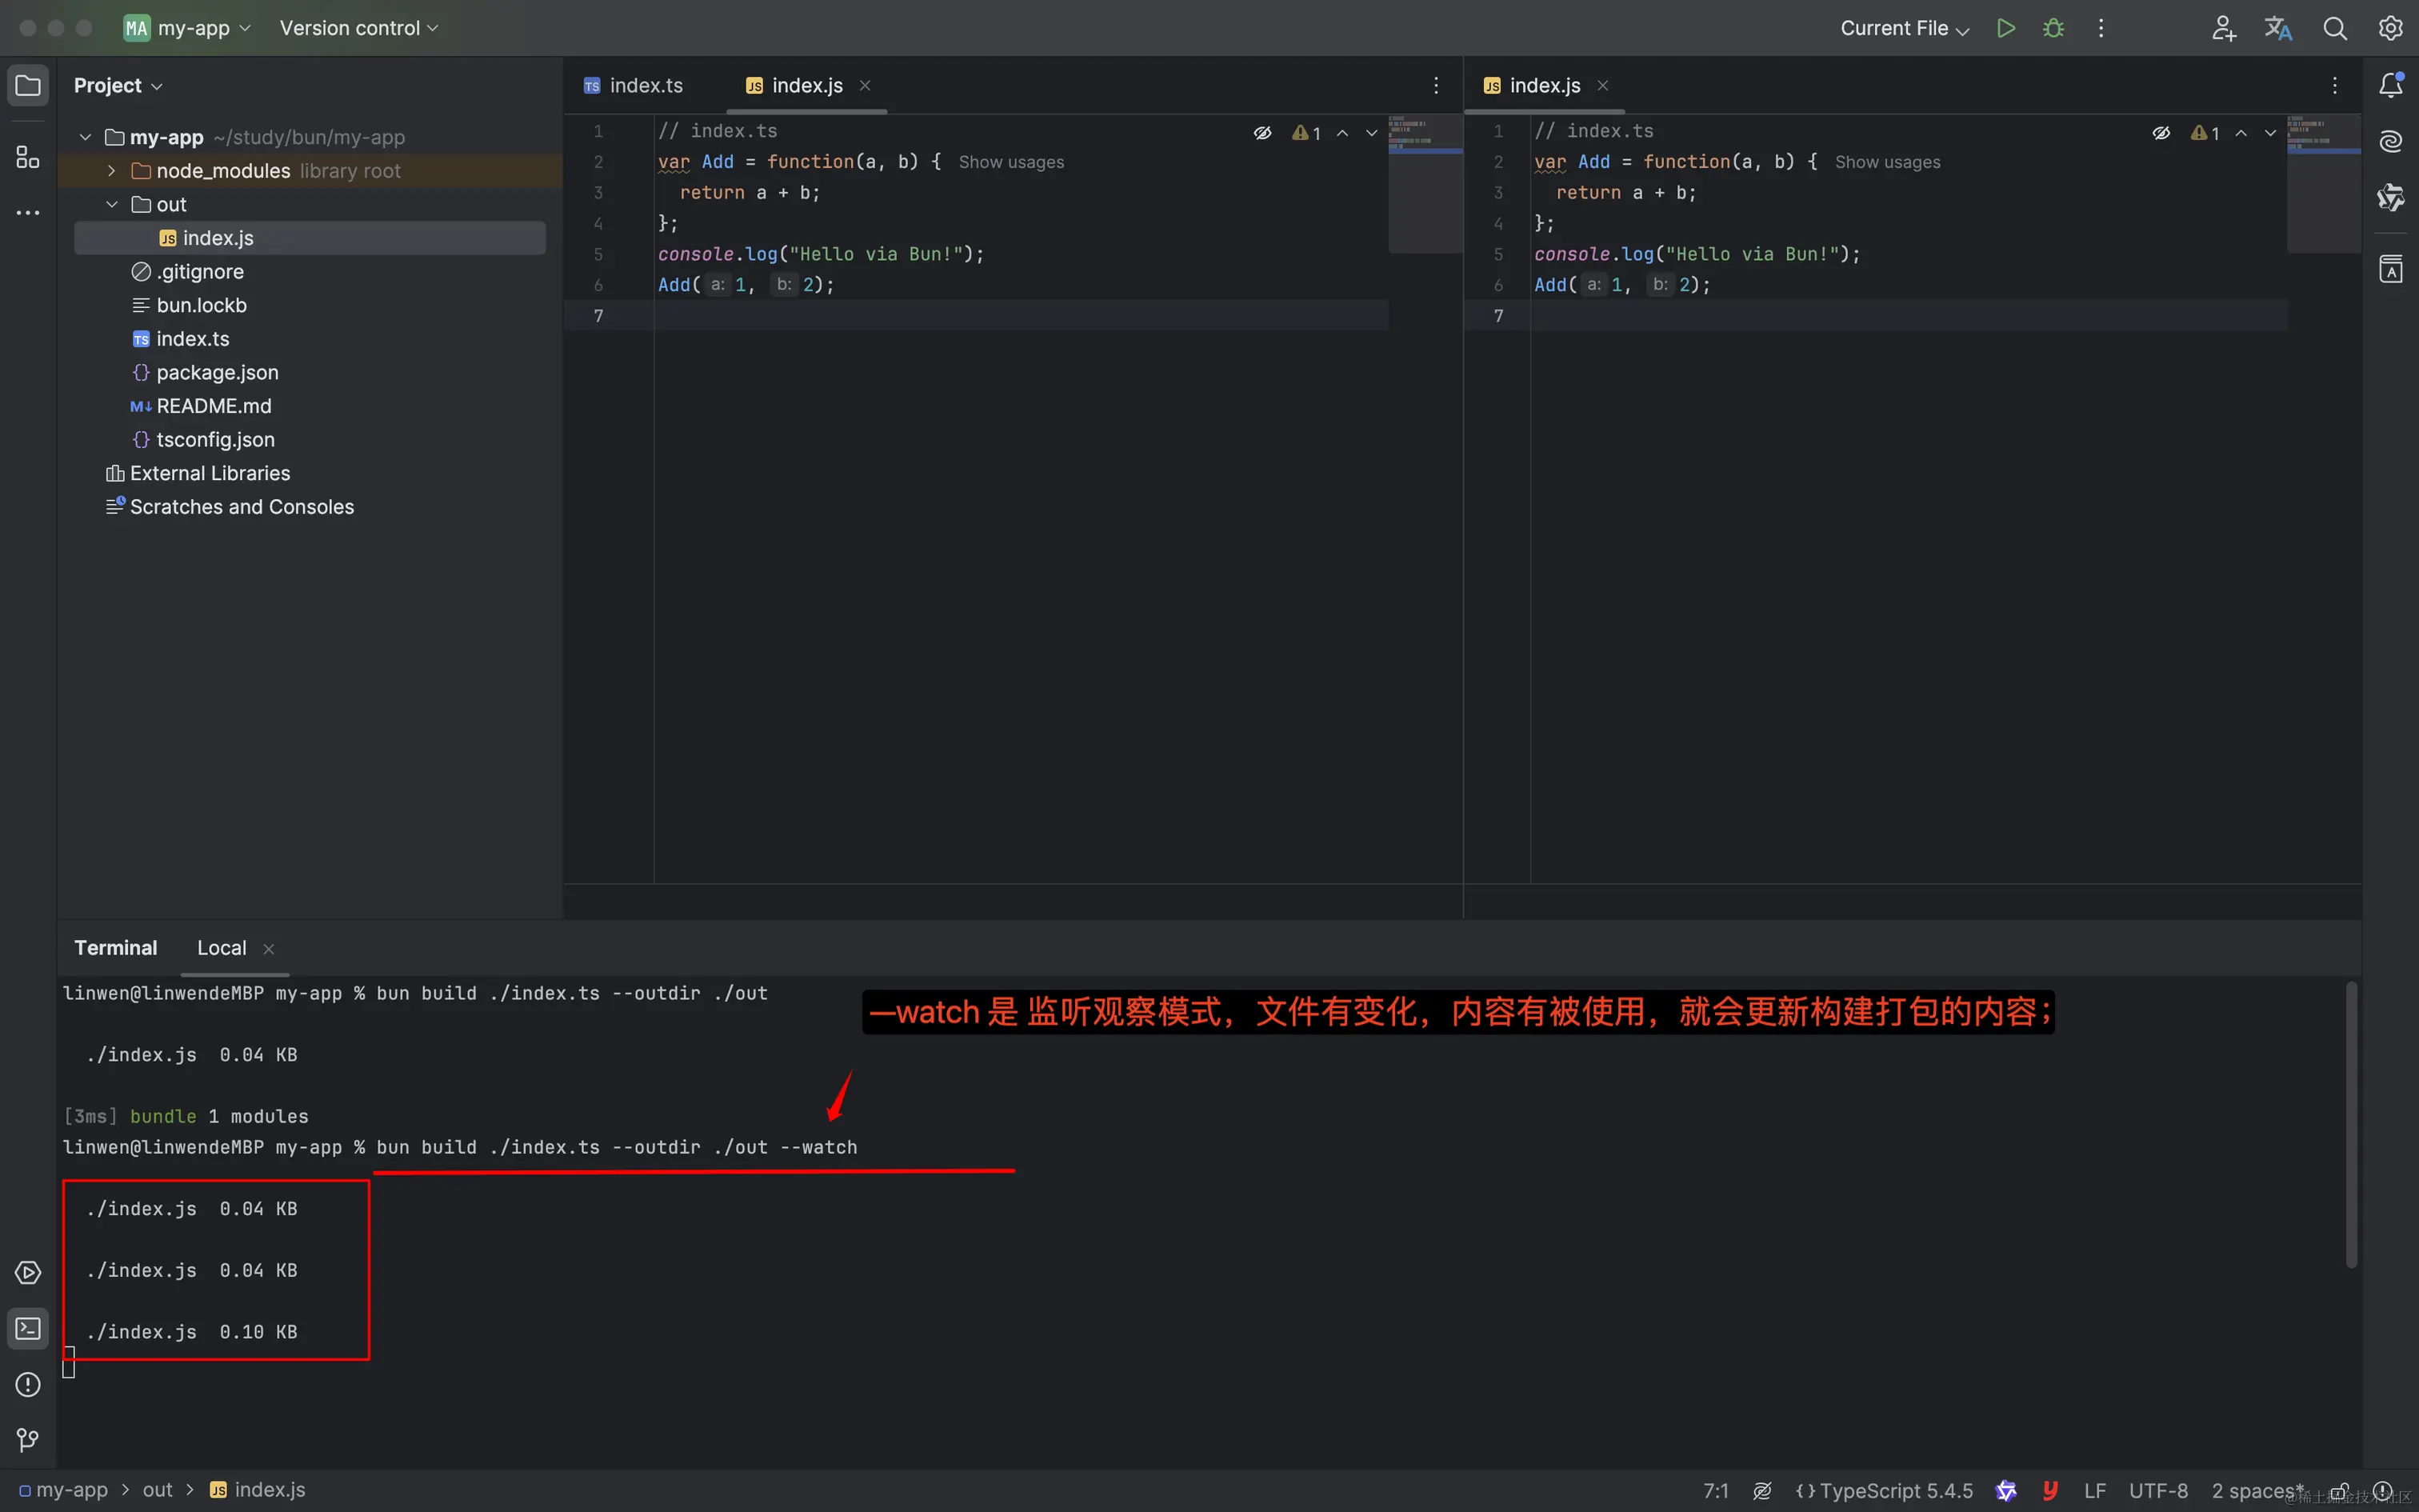
Task: Open the Git tool window icon
Action: pyautogui.click(x=28, y=1440)
